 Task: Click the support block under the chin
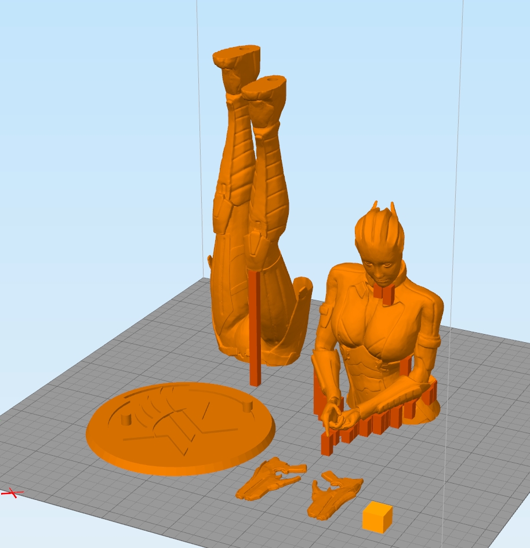pyautogui.click(x=384, y=294)
